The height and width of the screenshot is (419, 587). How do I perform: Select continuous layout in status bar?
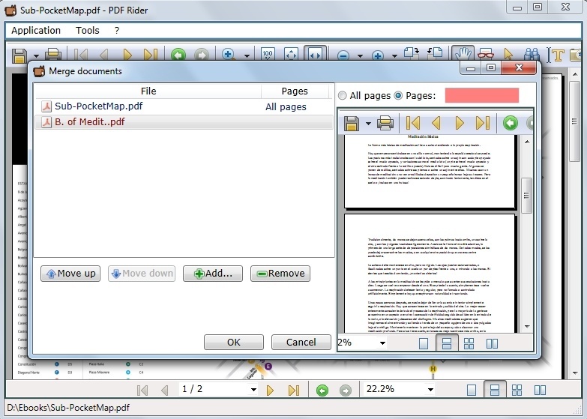coord(495,390)
